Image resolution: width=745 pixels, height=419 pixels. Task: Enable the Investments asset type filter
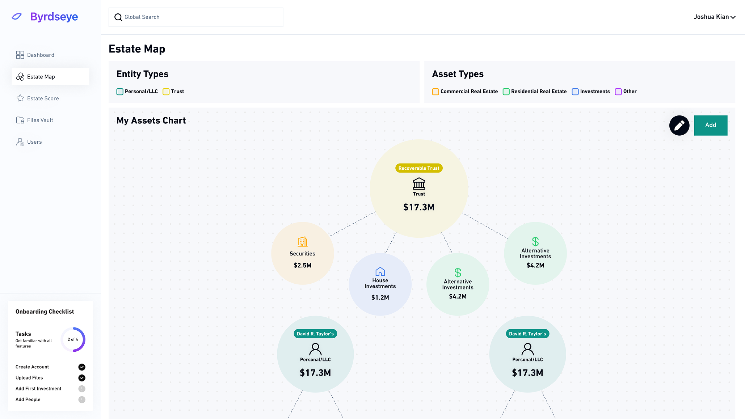[x=575, y=92]
